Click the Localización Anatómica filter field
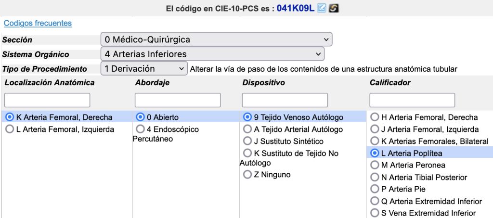This screenshot has height=218, width=493. (47, 100)
